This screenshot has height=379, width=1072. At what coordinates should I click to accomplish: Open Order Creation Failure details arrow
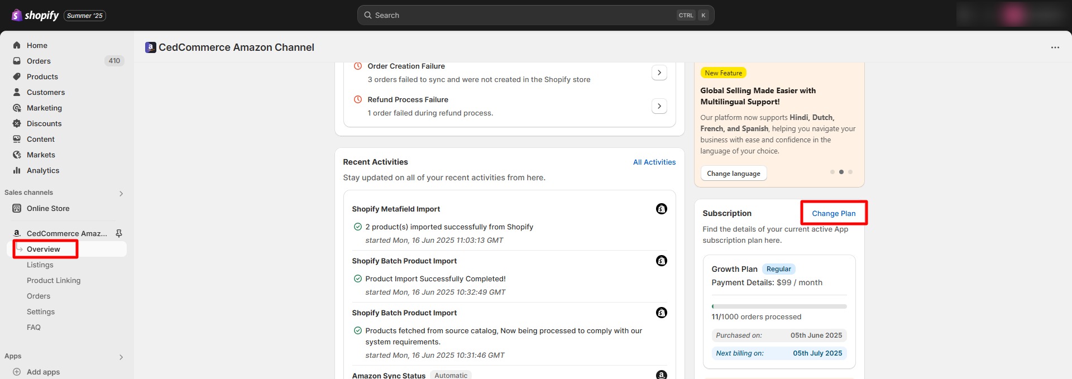pos(659,73)
